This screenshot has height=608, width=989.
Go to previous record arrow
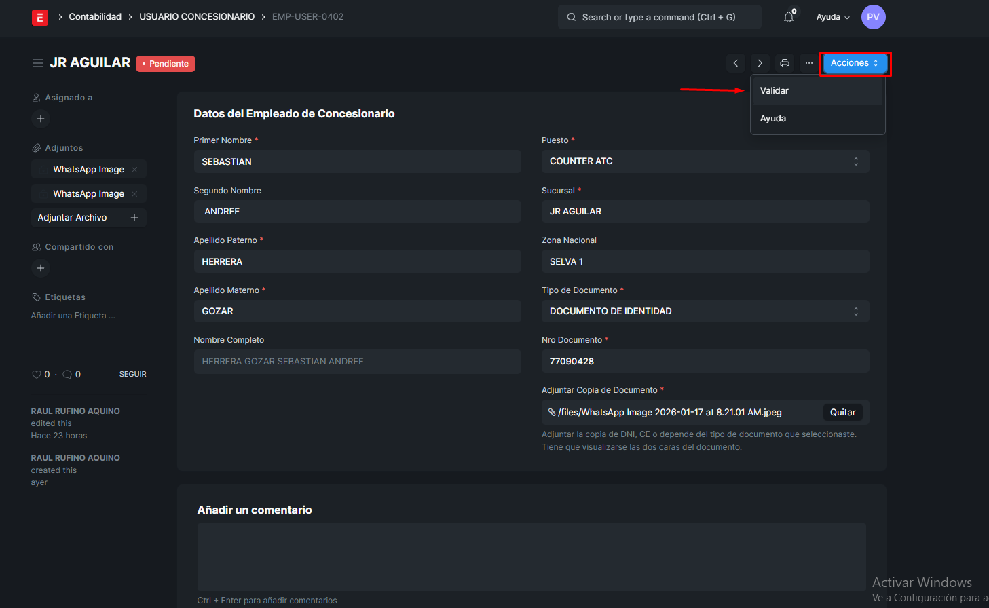(x=736, y=63)
